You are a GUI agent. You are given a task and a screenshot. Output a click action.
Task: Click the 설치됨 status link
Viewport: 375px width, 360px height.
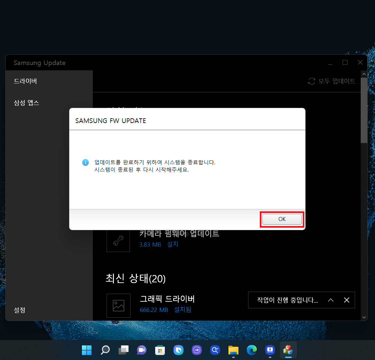[183, 309]
